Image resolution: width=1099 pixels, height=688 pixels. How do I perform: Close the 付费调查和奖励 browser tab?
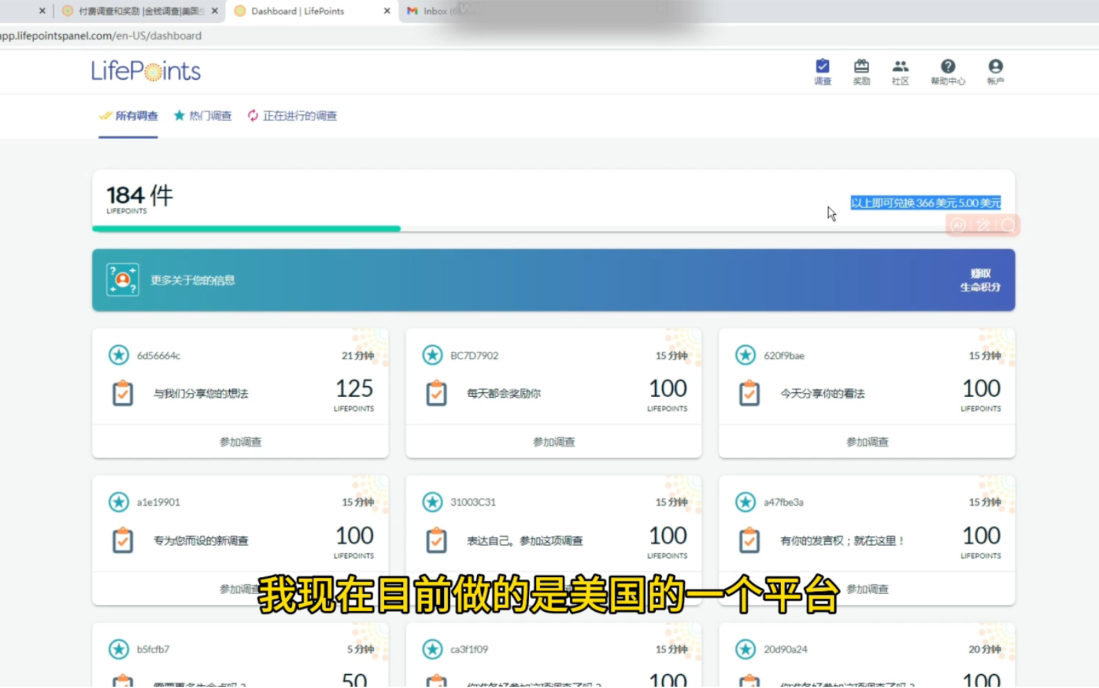point(215,11)
